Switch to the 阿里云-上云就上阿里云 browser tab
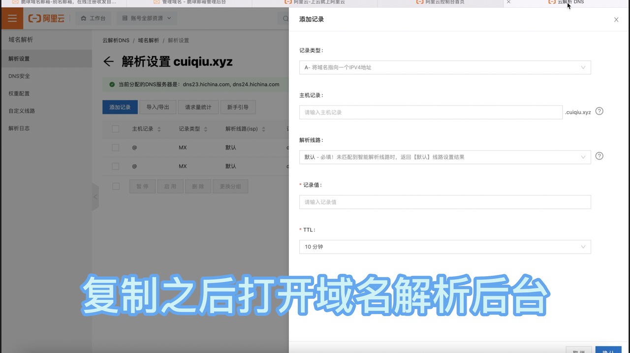Viewport: 630px width, 353px height. coord(315,2)
